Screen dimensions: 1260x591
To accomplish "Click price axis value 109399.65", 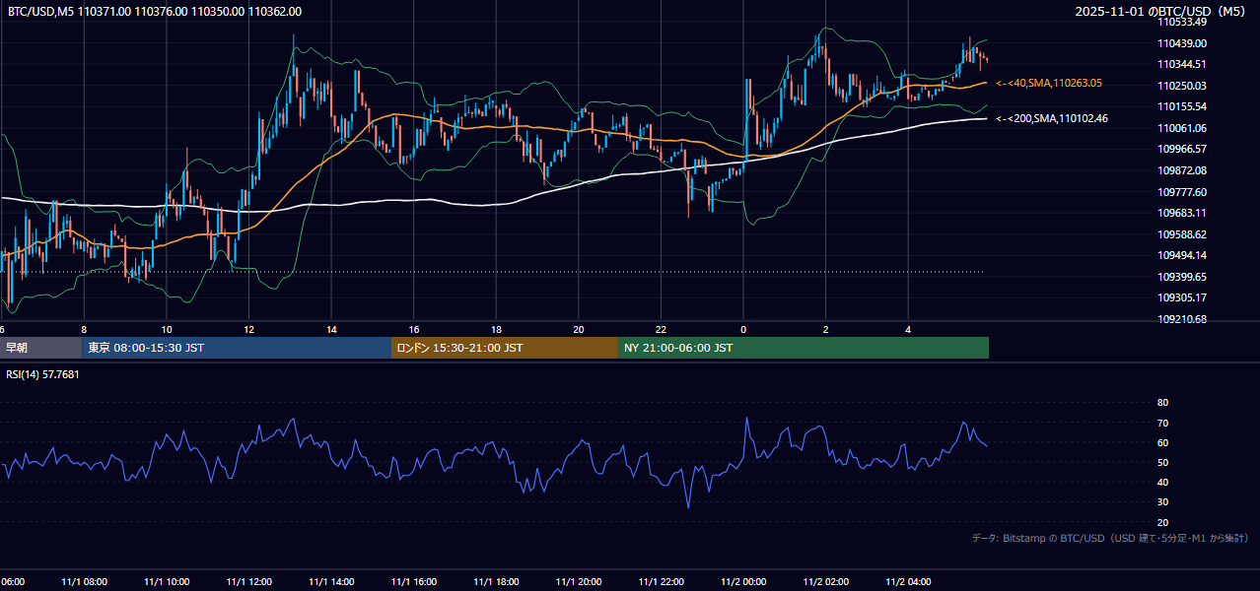I will click(1183, 277).
